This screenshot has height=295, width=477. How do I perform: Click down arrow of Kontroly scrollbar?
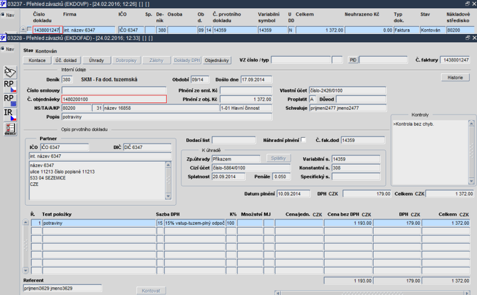click(x=471, y=181)
